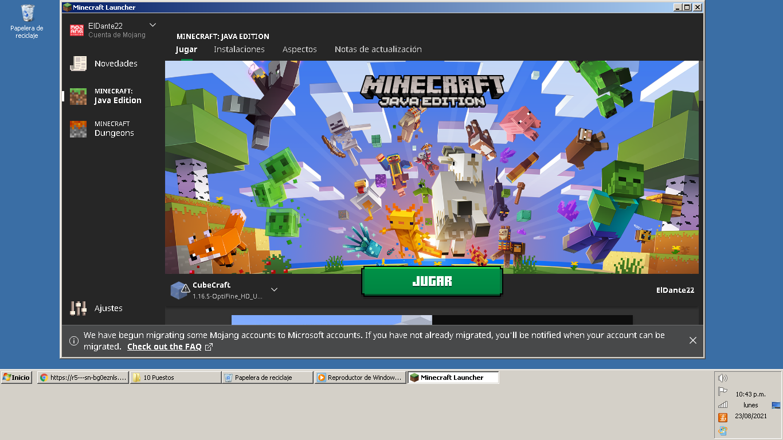Viewport: 783px width, 440px height.
Task: Click the Minecraft Java Edition banner artwork
Action: (x=432, y=167)
